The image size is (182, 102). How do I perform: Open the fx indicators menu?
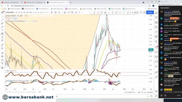click(59, 12)
